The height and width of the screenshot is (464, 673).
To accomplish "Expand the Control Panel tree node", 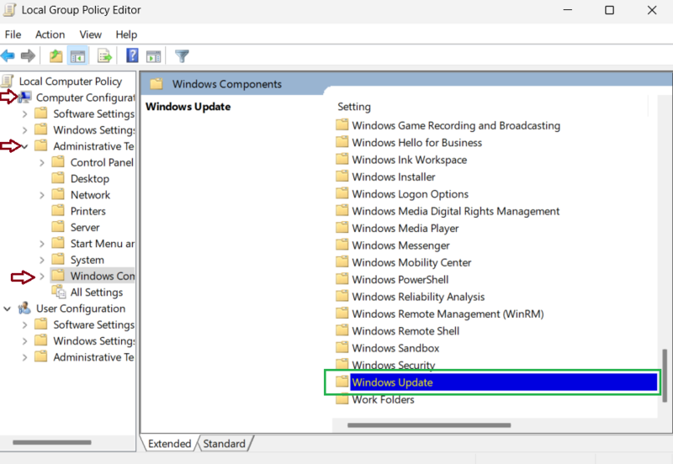I will (42, 162).
